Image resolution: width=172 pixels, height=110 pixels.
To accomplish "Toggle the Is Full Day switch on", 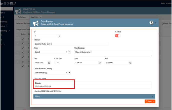I will 57,62.
